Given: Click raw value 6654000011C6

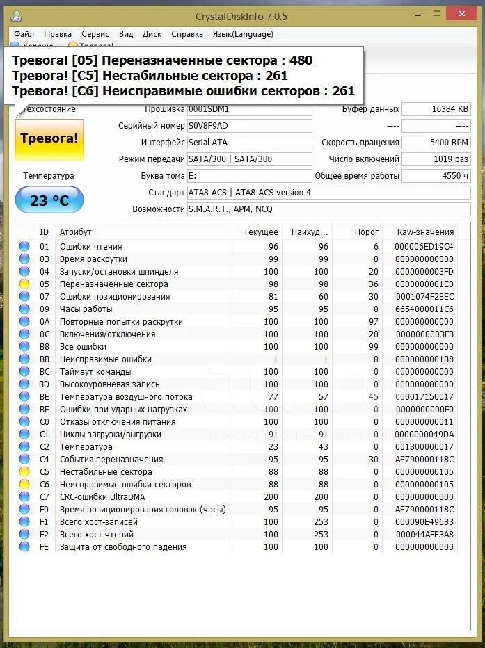Looking at the screenshot, I should coord(424,309).
